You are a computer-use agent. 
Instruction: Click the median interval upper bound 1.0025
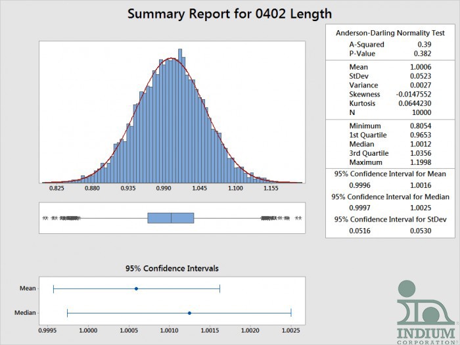421,208
